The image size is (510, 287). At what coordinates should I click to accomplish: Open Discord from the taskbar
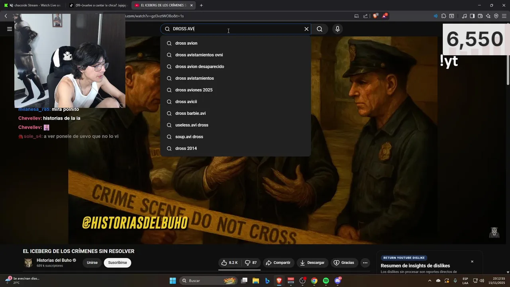(337, 281)
